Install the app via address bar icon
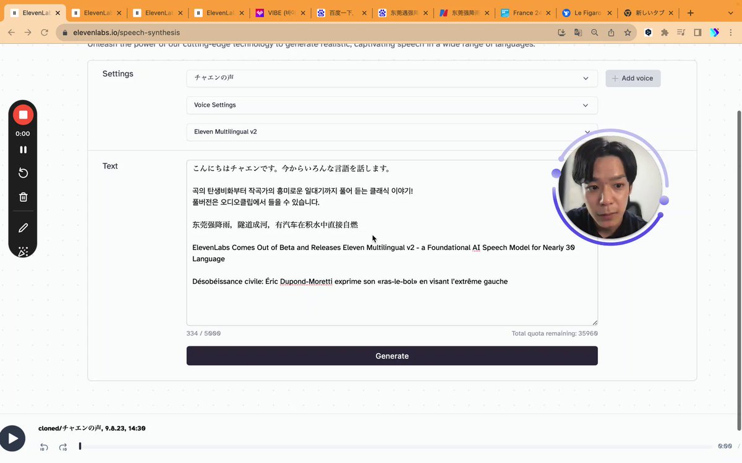Image resolution: width=742 pixels, height=463 pixels. [561, 33]
